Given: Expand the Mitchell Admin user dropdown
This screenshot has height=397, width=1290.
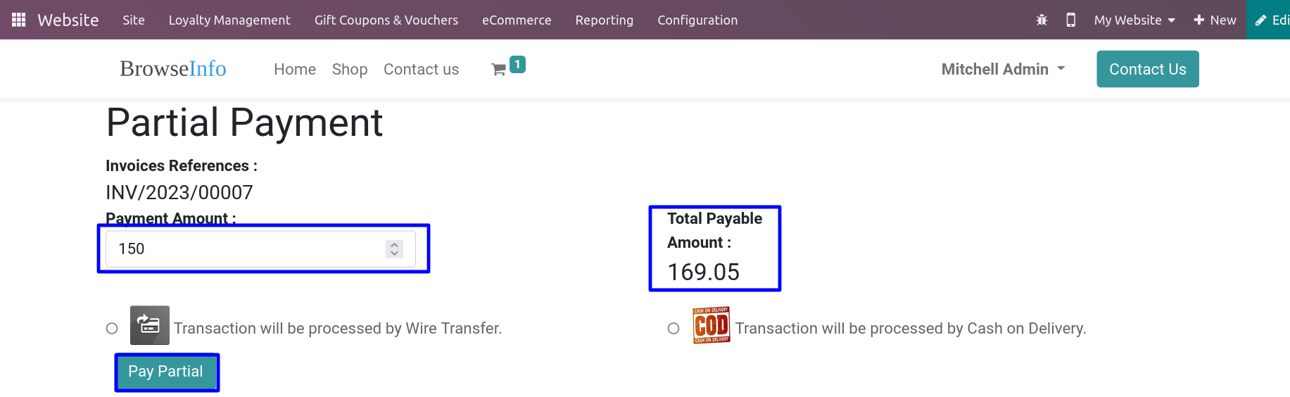Looking at the screenshot, I should click(x=1003, y=69).
